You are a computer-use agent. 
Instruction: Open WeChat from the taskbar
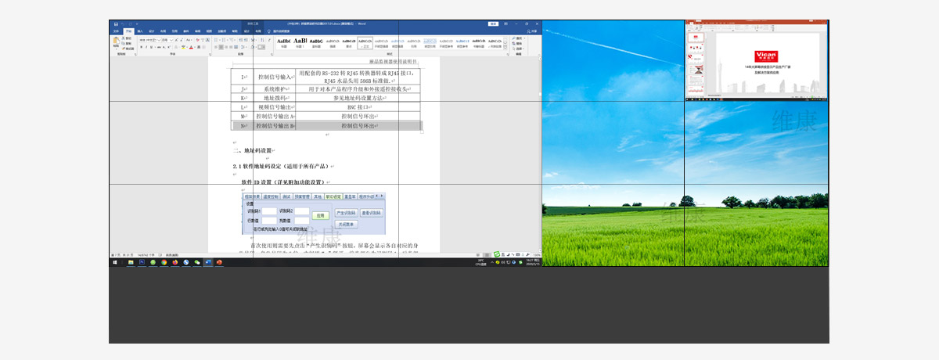pos(197,262)
